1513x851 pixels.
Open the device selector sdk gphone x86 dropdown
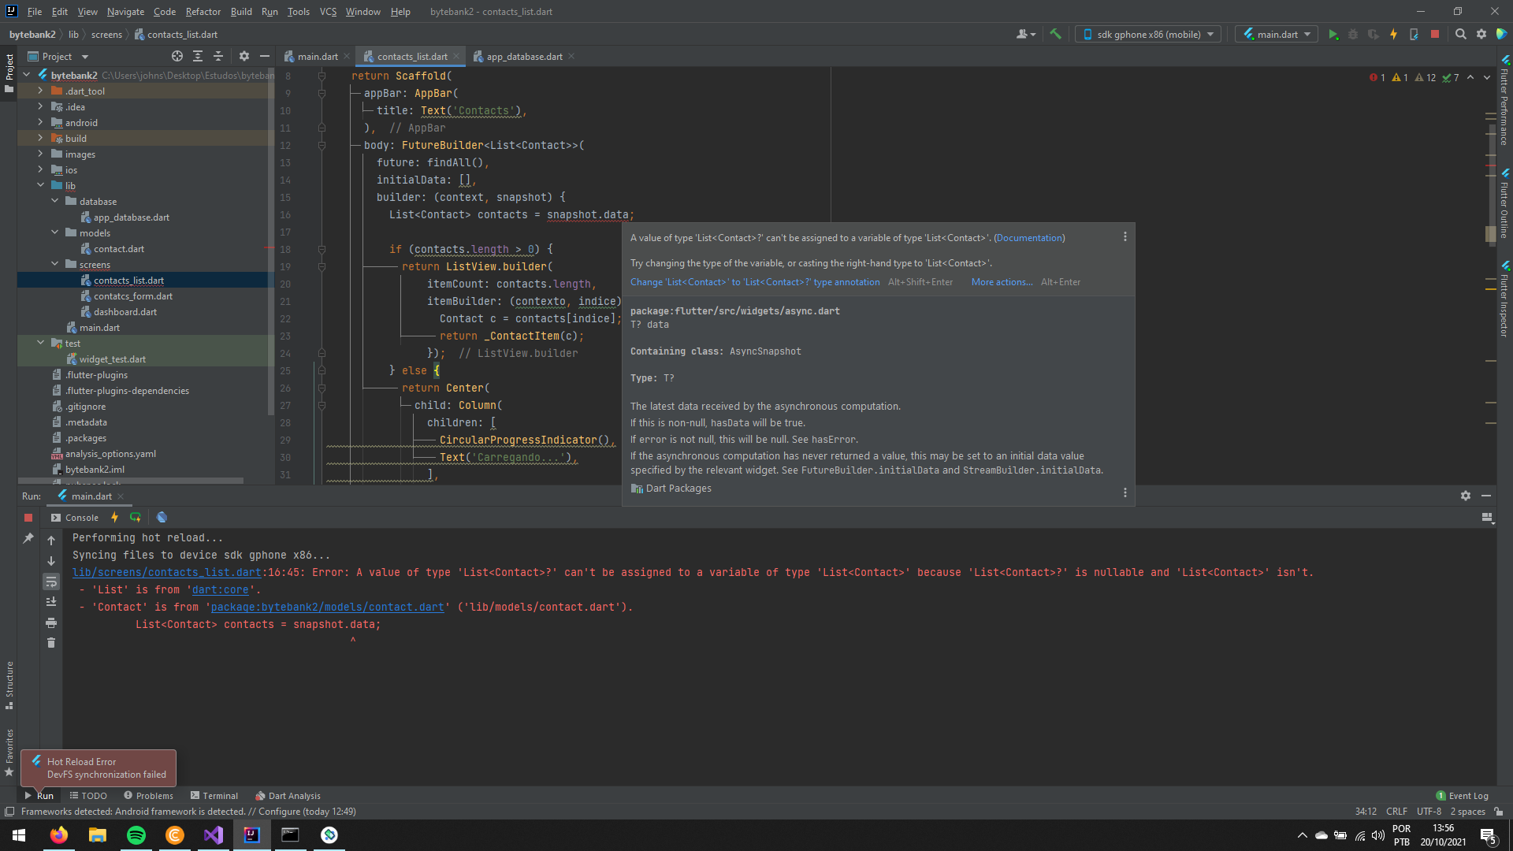[1148, 34]
